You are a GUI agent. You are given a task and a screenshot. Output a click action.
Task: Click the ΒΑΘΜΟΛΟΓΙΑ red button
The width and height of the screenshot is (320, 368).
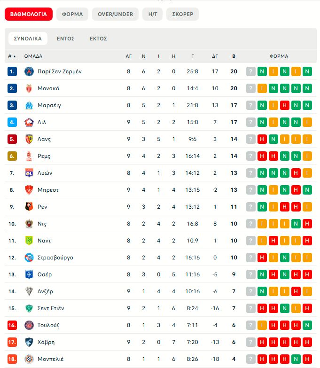coord(28,14)
